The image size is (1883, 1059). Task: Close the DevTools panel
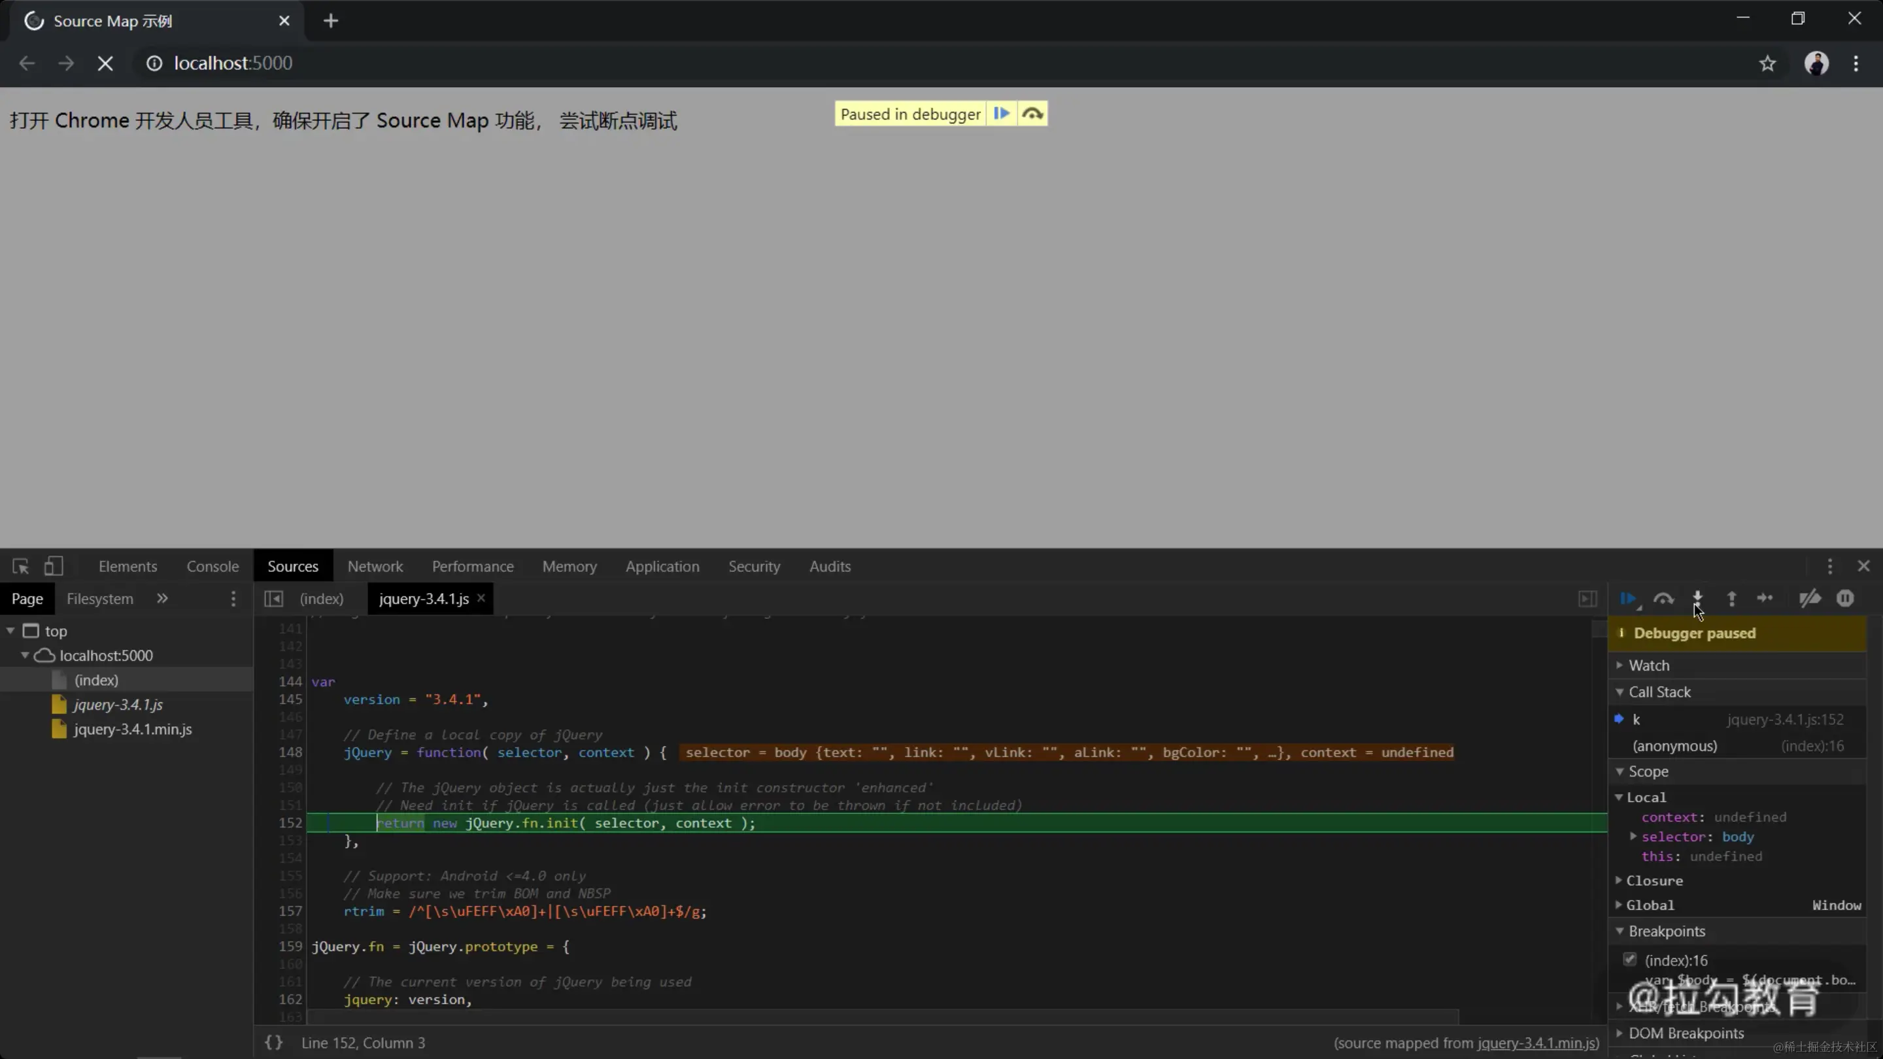tap(1863, 566)
